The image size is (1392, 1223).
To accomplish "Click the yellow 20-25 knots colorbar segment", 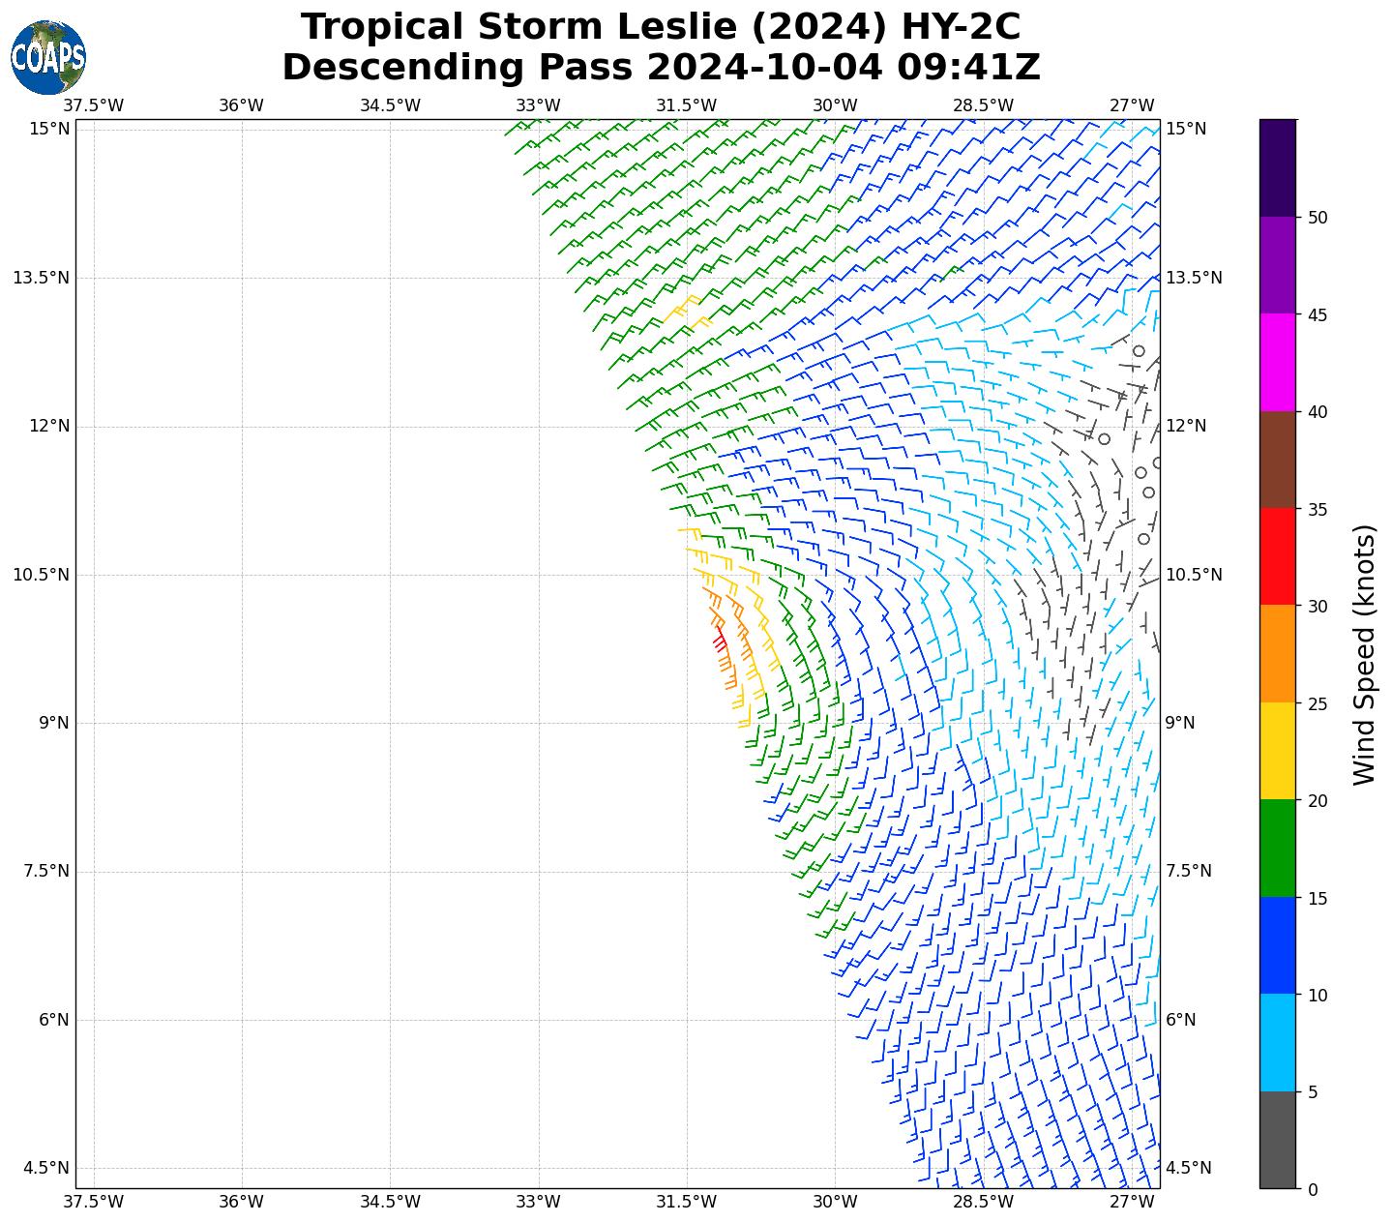I will click(x=1277, y=751).
